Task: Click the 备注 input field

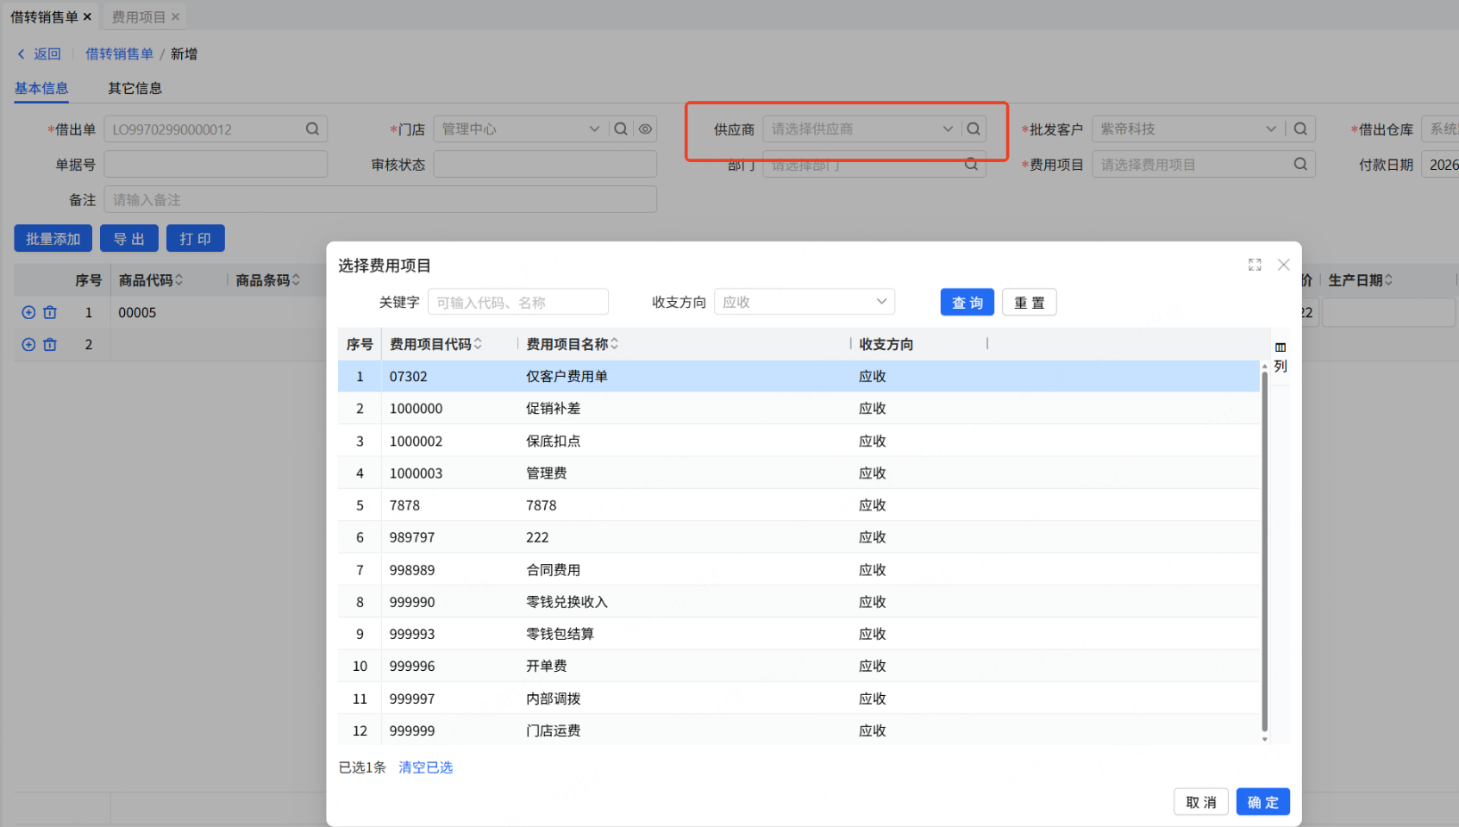Action: coord(380,199)
